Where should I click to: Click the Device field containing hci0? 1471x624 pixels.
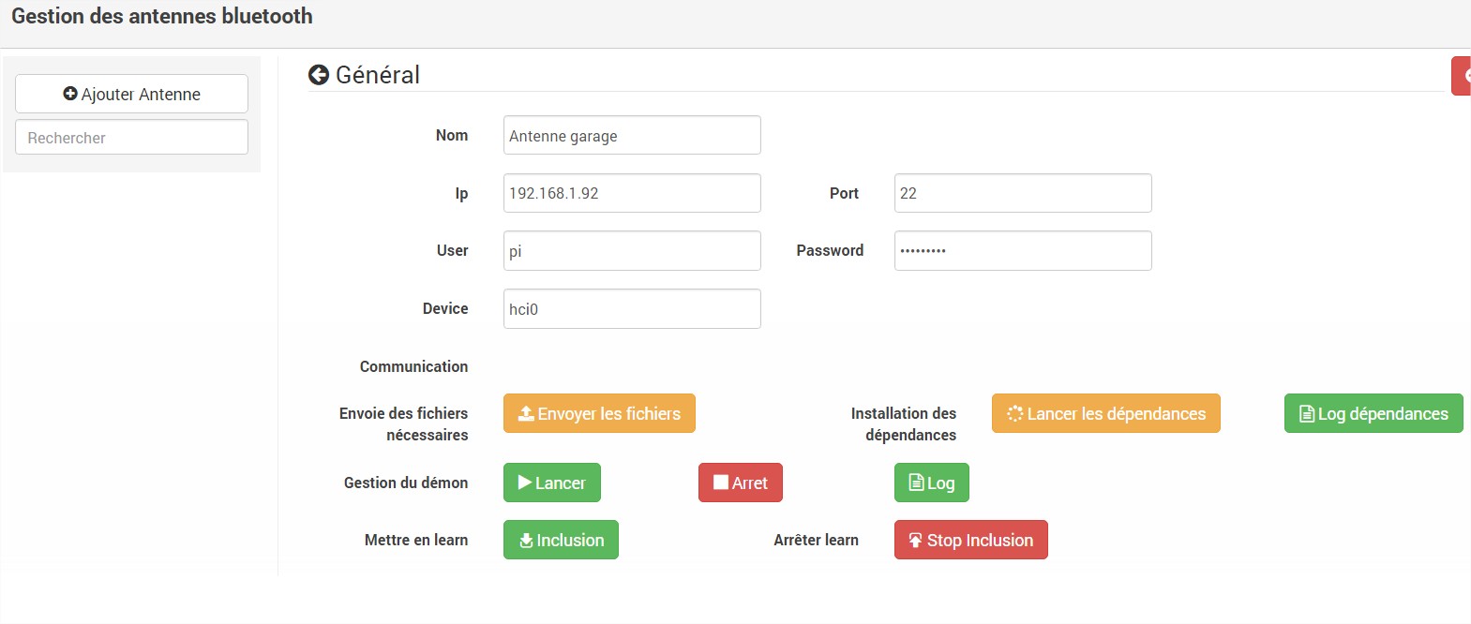(632, 309)
